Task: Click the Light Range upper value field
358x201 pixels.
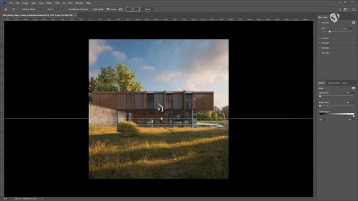Action: point(351,119)
